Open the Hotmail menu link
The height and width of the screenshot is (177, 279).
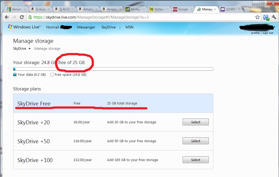[x=53, y=27]
